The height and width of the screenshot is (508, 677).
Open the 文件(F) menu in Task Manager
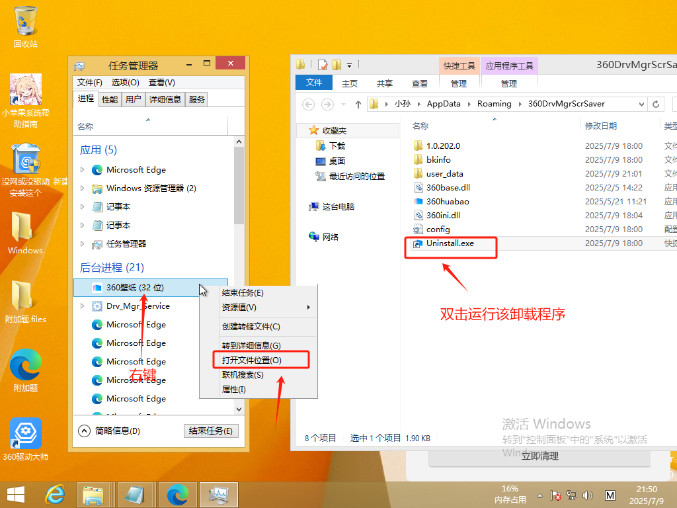point(90,83)
